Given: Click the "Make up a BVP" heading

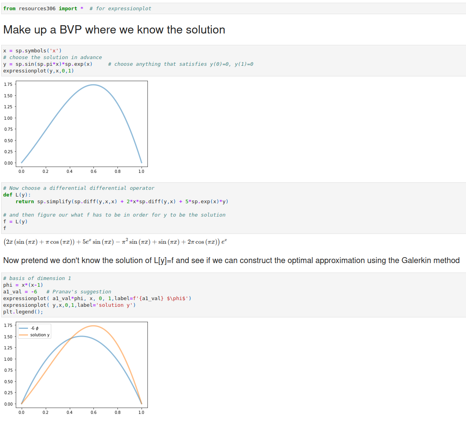Looking at the screenshot, I should coord(114,30).
